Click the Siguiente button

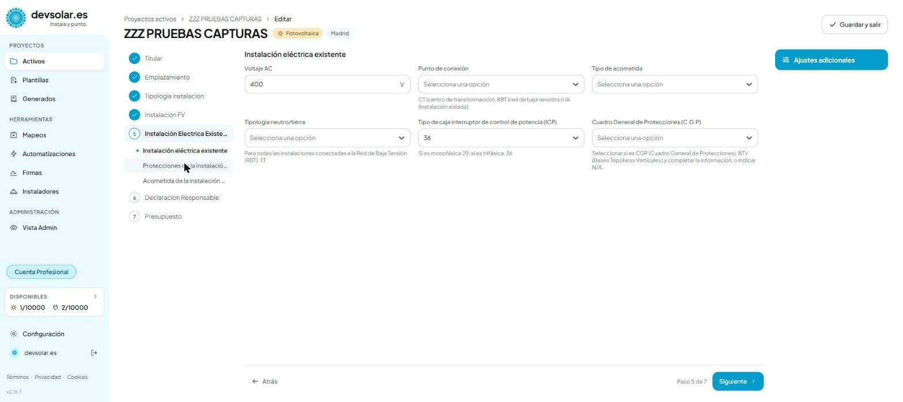point(738,381)
